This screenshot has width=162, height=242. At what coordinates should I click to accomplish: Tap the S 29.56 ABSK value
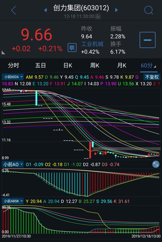pyautogui.click(x=104, y=201)
